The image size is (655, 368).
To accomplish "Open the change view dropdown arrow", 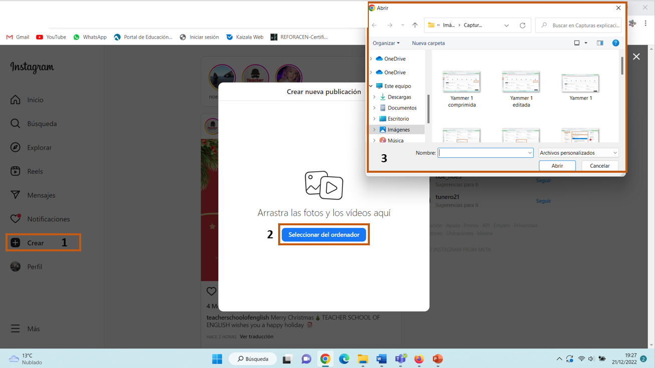I will click(x=586, y=43).
